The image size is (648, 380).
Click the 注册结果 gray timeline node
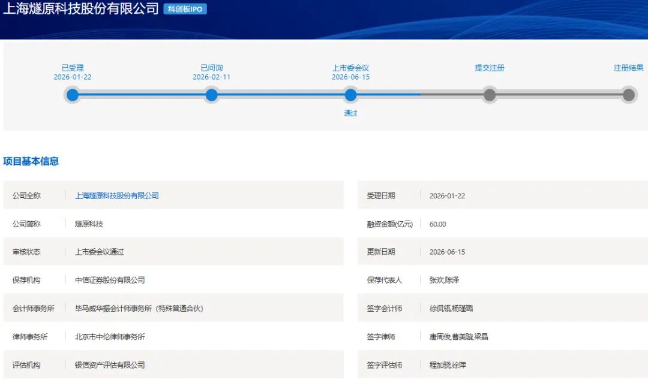629,95
